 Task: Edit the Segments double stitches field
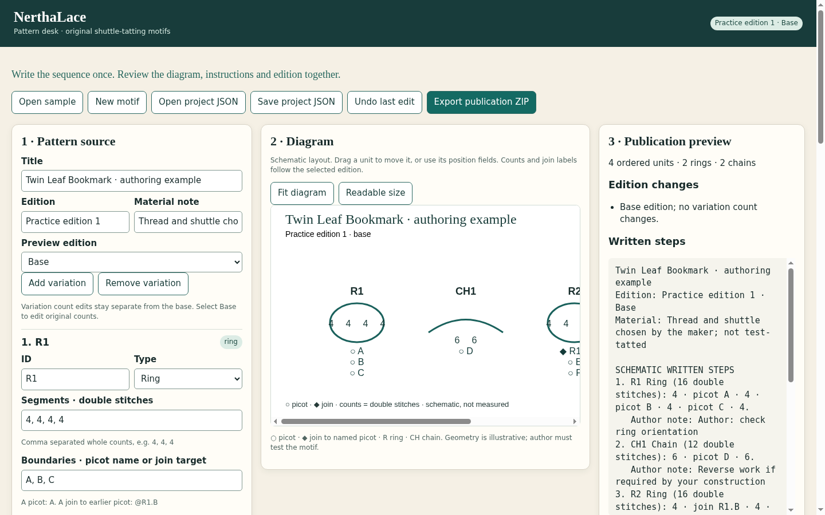point(132,420)
